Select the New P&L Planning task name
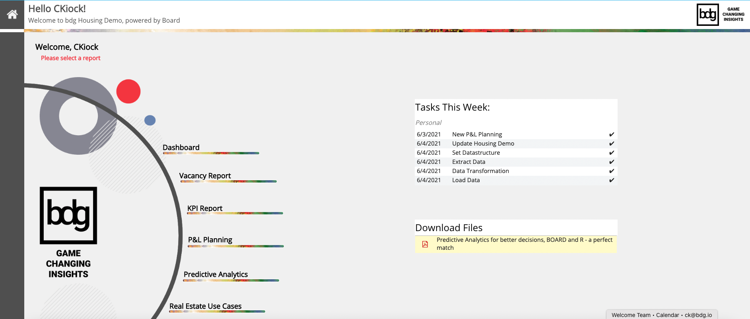 tap(477, 134)
